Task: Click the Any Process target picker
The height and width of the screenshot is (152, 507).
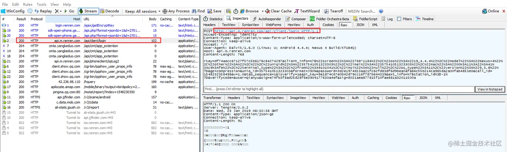Action: (176, 11)
